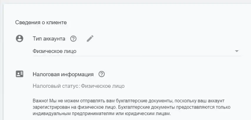The width and height of the screenshot is (251, 120).
Task: Click the left border of the card
Action: pos(4,61)
